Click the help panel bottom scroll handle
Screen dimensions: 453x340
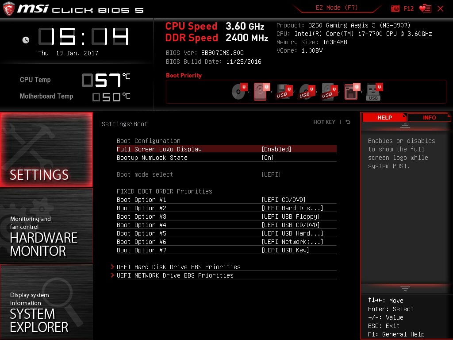(405, 289)
